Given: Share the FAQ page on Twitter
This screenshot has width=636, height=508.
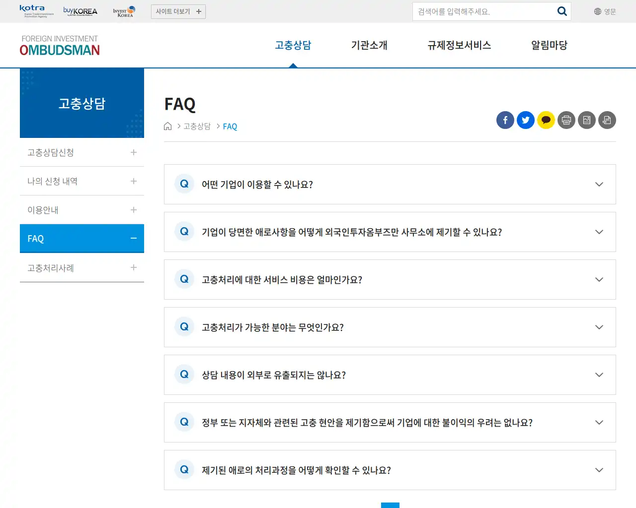Looking at the screenshot, I should [x=525, y=120].
